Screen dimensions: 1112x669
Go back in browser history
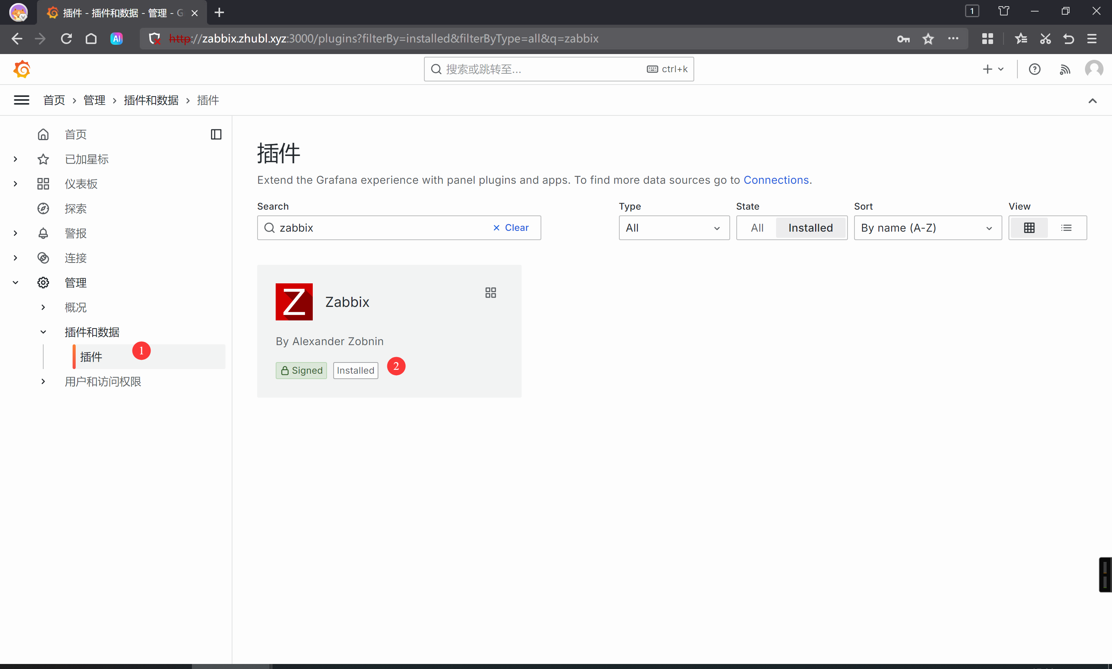pos(17,39)
